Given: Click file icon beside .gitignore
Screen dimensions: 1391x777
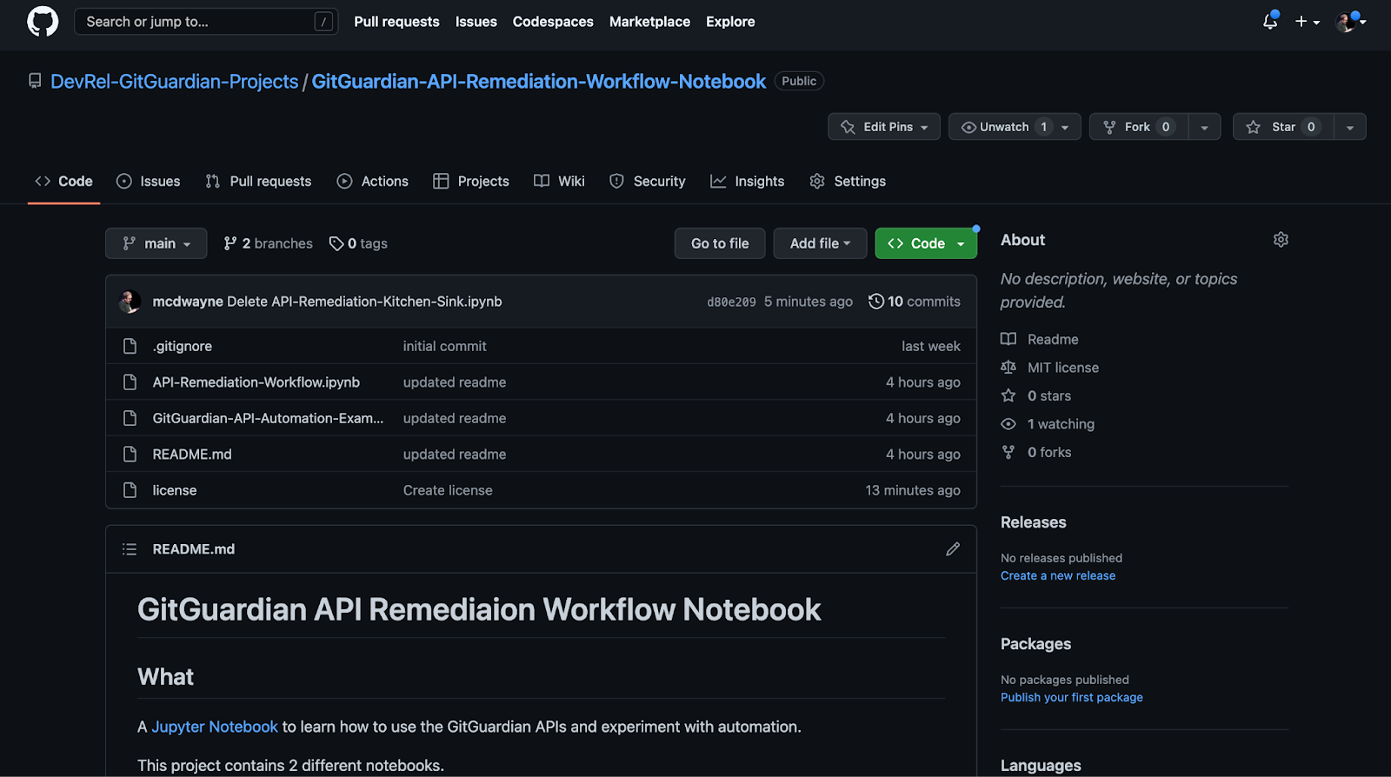Looking at the screenshot, I should coord(130,346).
